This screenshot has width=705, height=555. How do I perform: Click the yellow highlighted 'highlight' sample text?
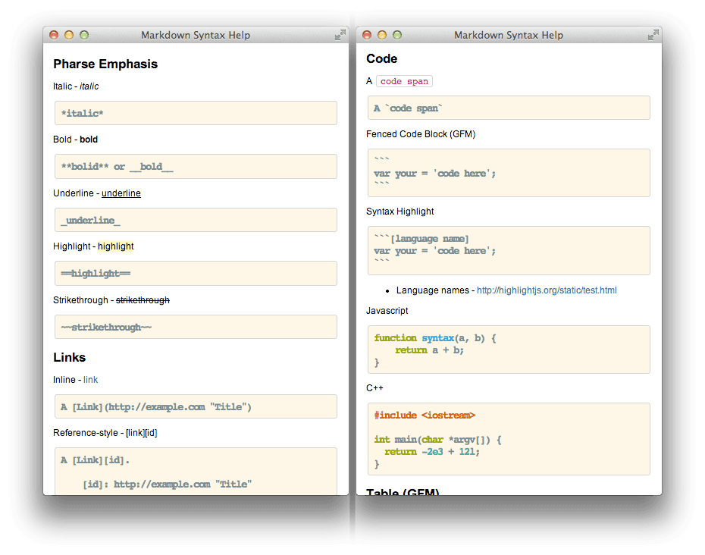[115, 246]
